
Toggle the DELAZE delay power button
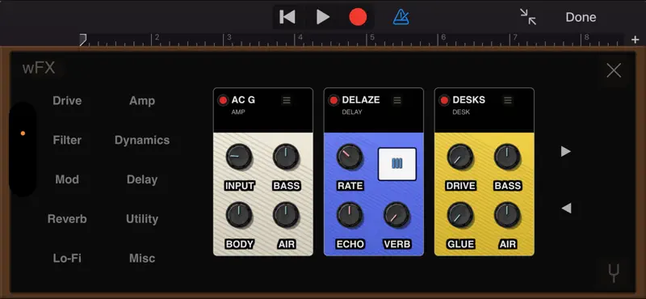point(333,100)
